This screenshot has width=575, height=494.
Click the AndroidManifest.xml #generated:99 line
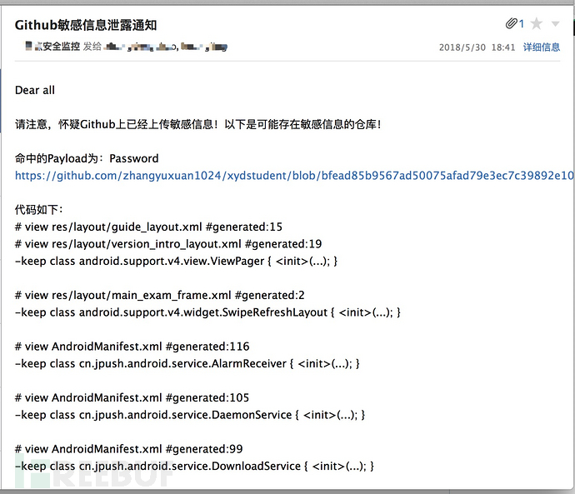[128, 449]
